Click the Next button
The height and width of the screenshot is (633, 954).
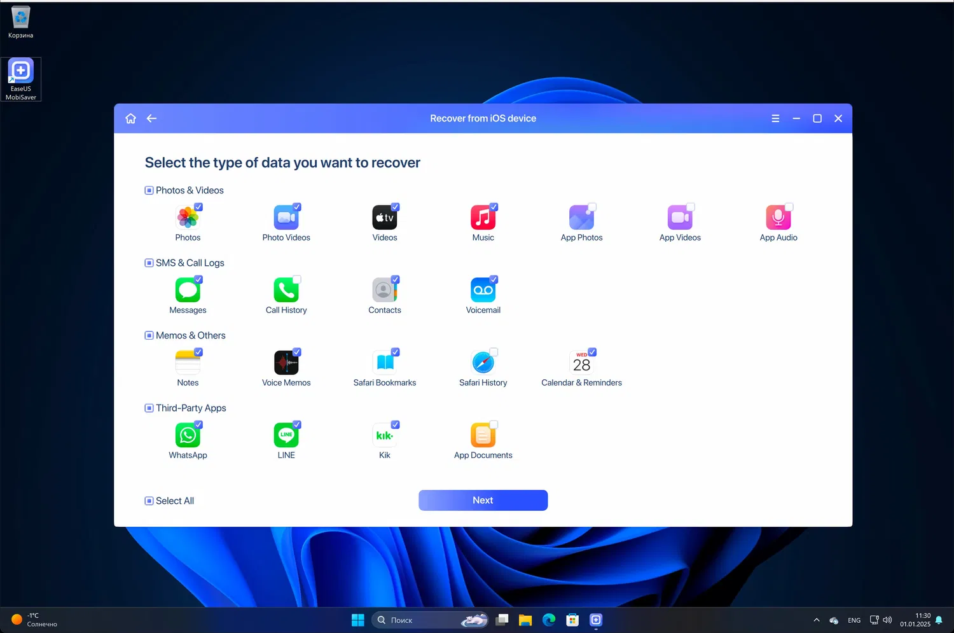pyautogui.click(x=483, y=500)
